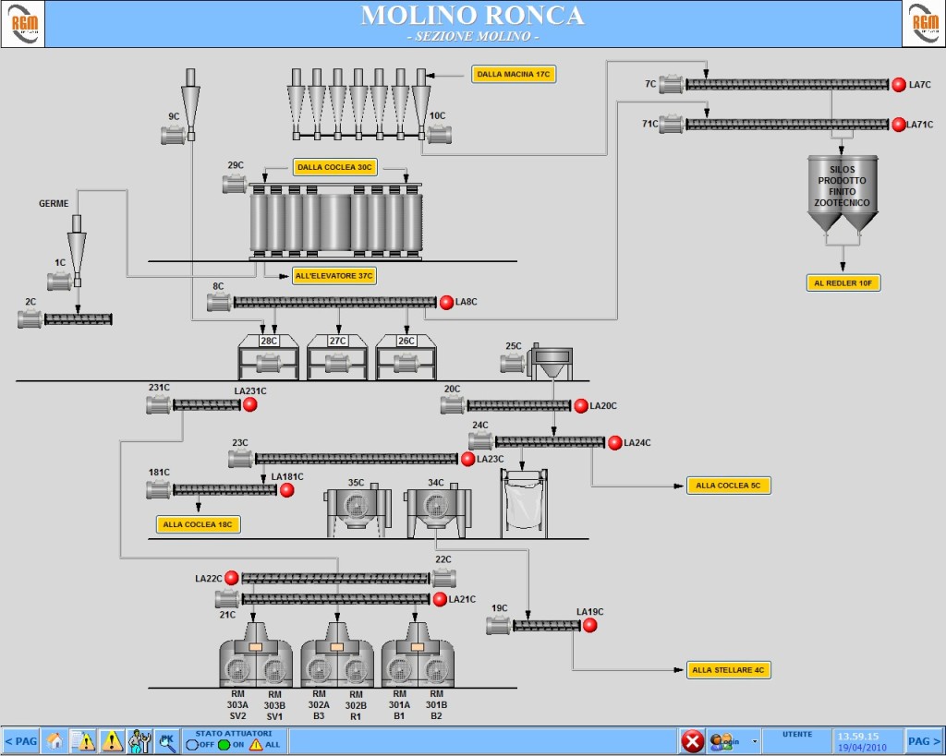Screen dimensions: 946x756
Task: Click level alarm indicator LA22C
Action: click(232, 578)
